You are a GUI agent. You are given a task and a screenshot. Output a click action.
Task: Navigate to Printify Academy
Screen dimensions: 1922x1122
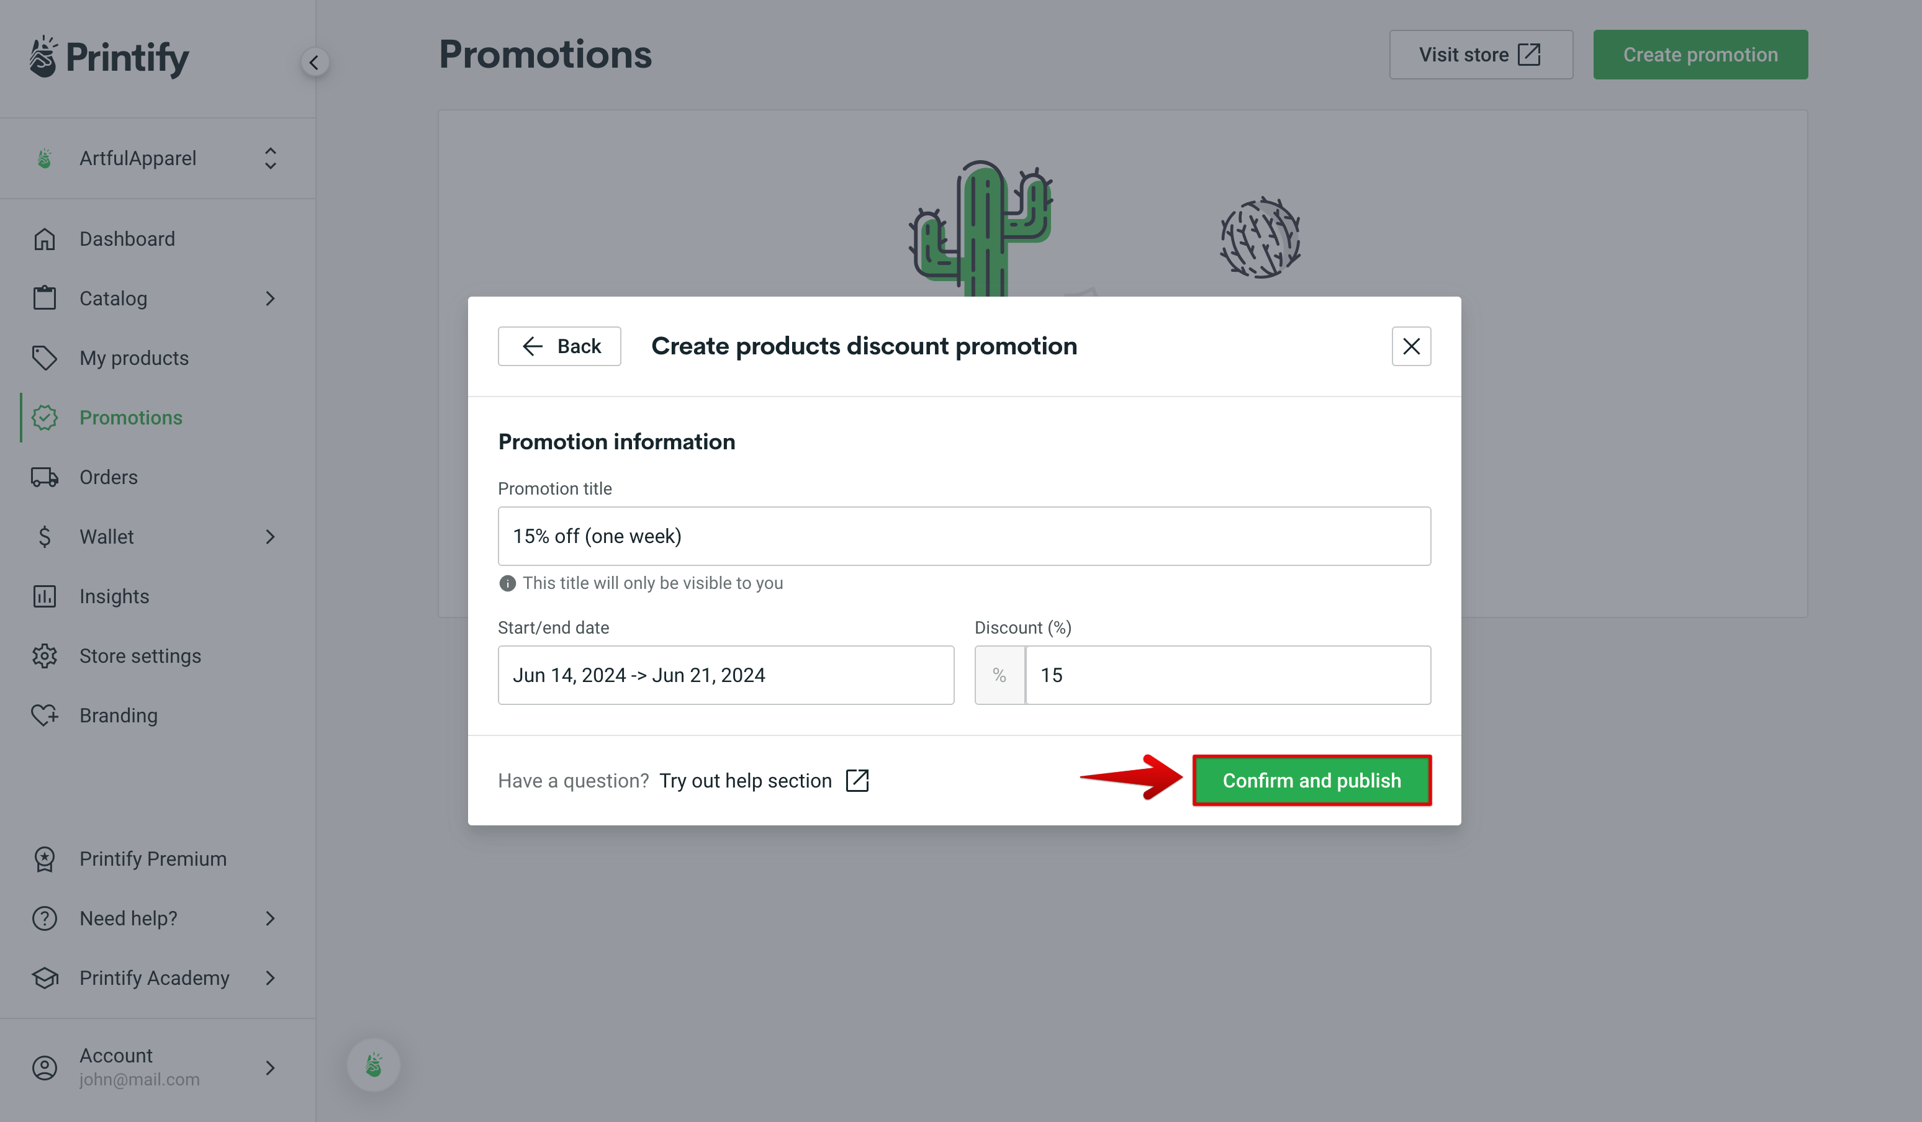(154, 978)
